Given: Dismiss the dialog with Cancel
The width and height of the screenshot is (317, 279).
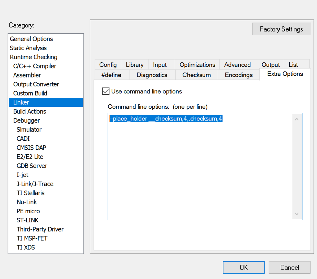Looking at the screenshot, I should tap(289, 267).
